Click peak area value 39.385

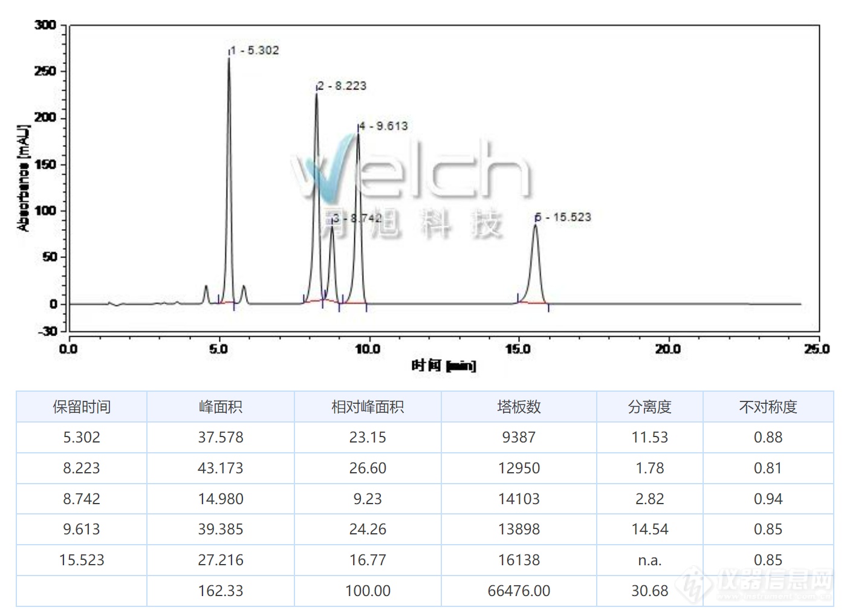pyautogui.click(x=221, y=529)
